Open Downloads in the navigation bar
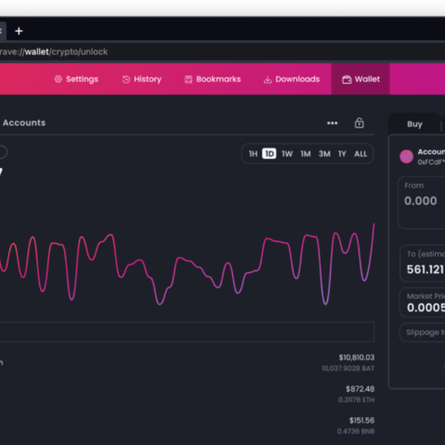 pyautogui.click(x=291, y=79)
